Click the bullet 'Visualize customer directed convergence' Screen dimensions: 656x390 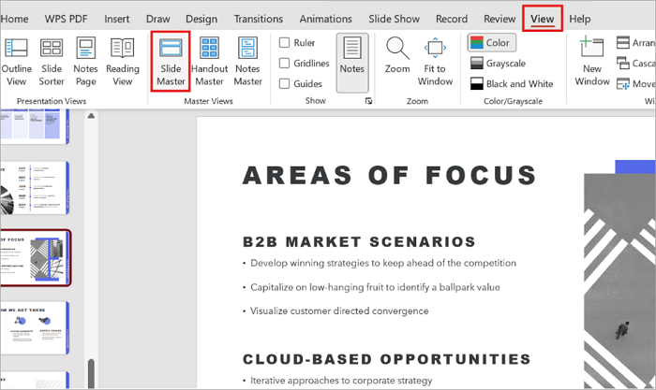point(339,311)
